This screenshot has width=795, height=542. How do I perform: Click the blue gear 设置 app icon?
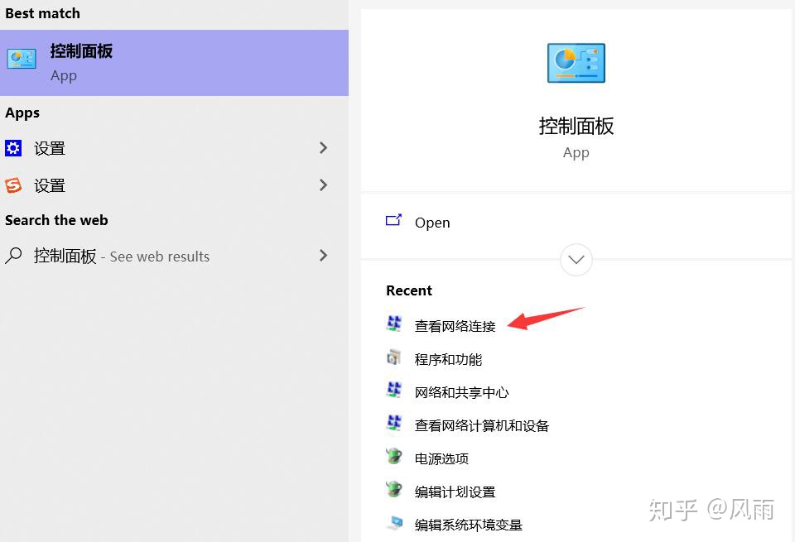13,148
